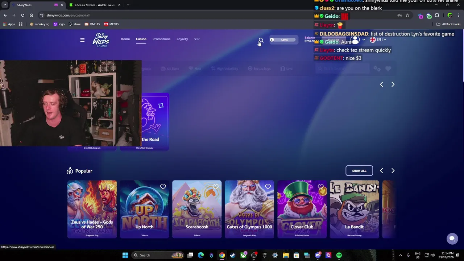
Task: Open the All Bookmarks folder
Action: click(x=448, y=24)
